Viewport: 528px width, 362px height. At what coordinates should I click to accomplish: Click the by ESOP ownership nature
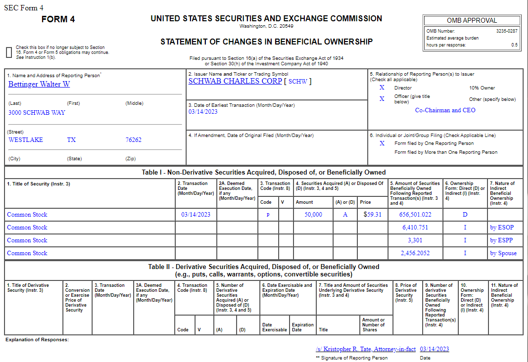click(502, 227)
